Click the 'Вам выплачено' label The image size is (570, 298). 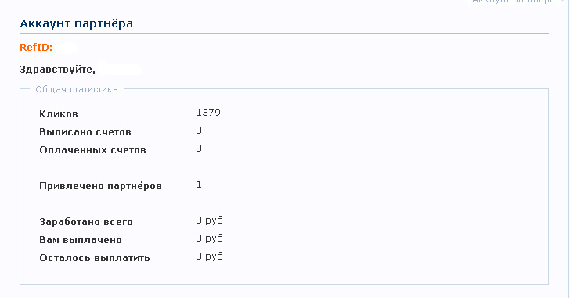point(81,240)
